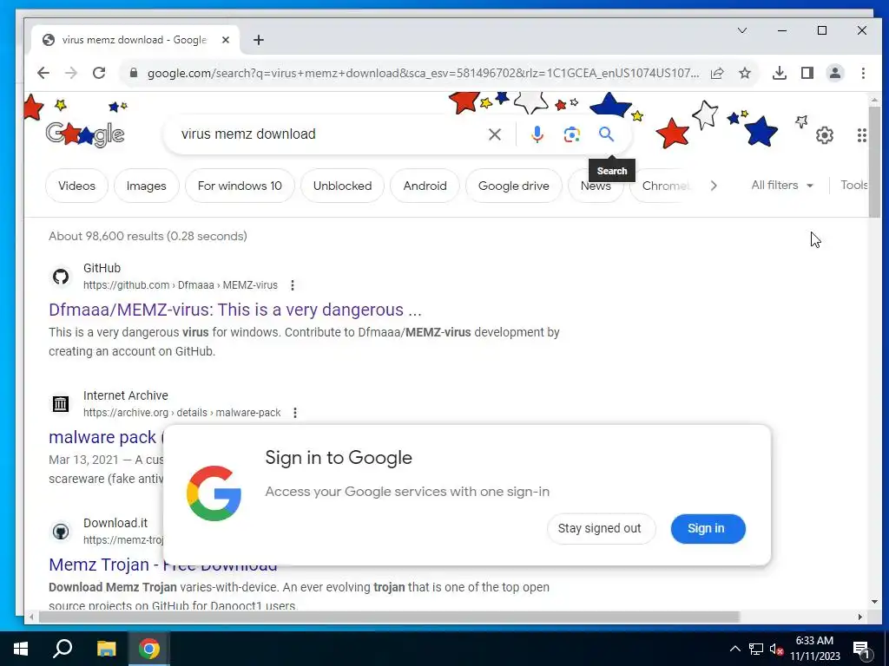Select the Videos filter chip

tap(76, 186)
